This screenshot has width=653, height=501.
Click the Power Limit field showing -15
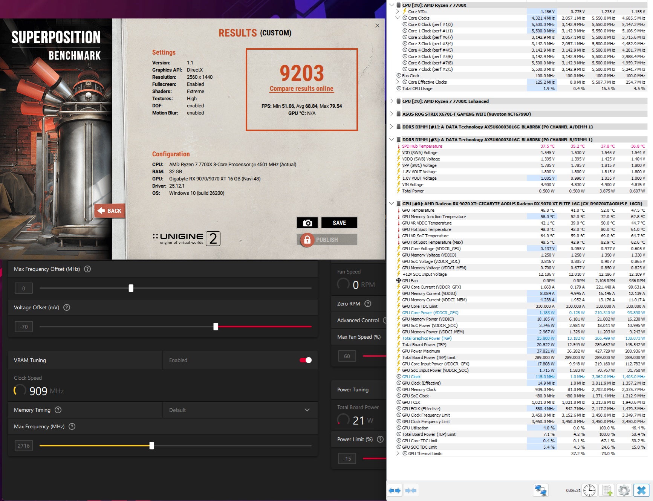click(347, 458)
